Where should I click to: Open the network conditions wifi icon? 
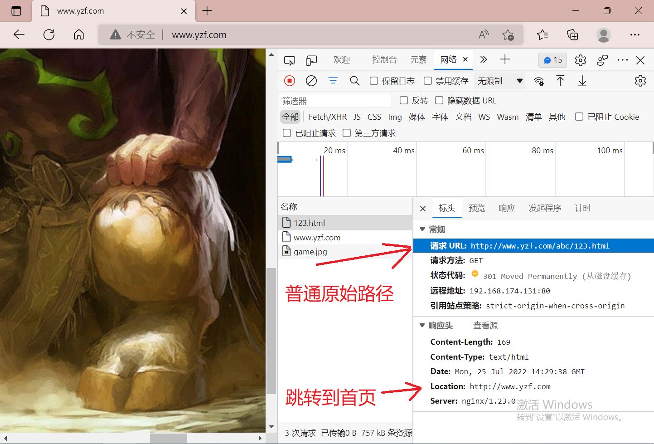coord(539,81)
